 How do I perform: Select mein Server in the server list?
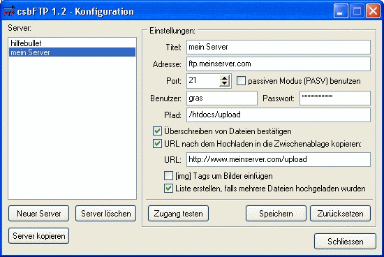tap(72, 52)
